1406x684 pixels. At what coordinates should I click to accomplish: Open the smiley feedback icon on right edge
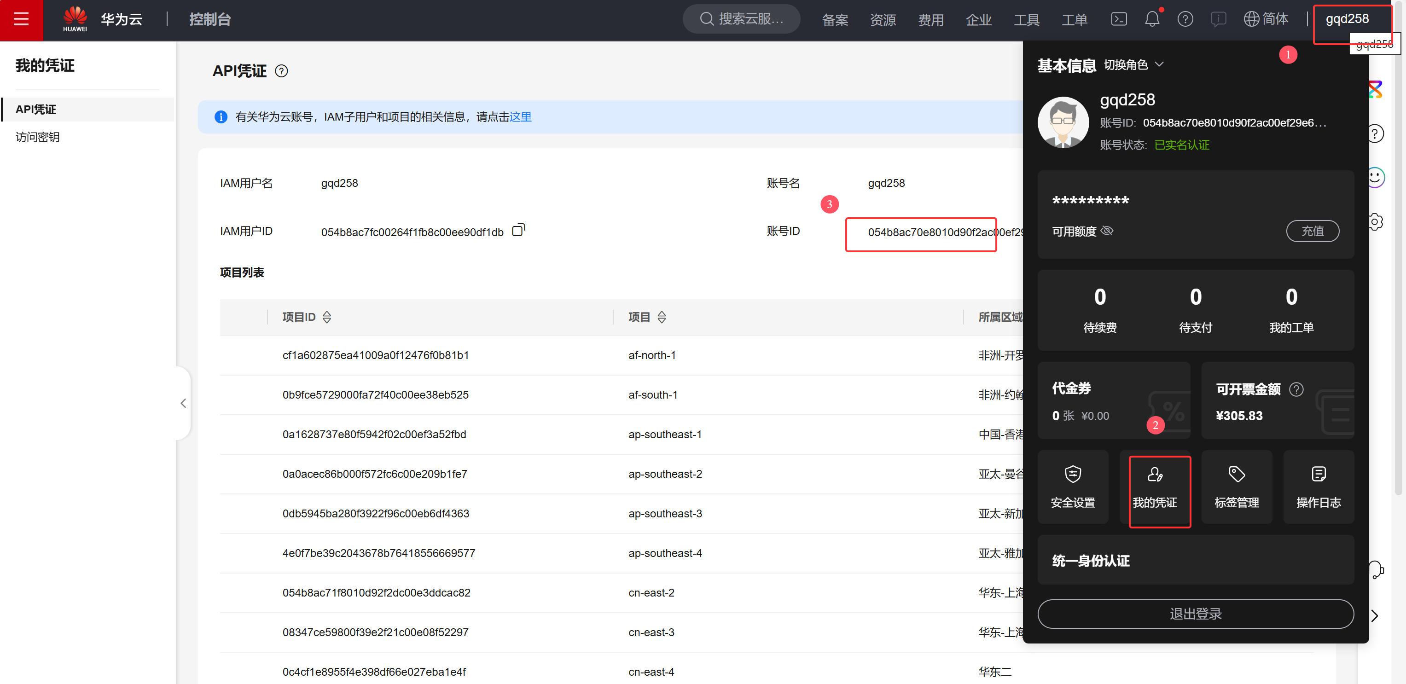coord(1376,177)
